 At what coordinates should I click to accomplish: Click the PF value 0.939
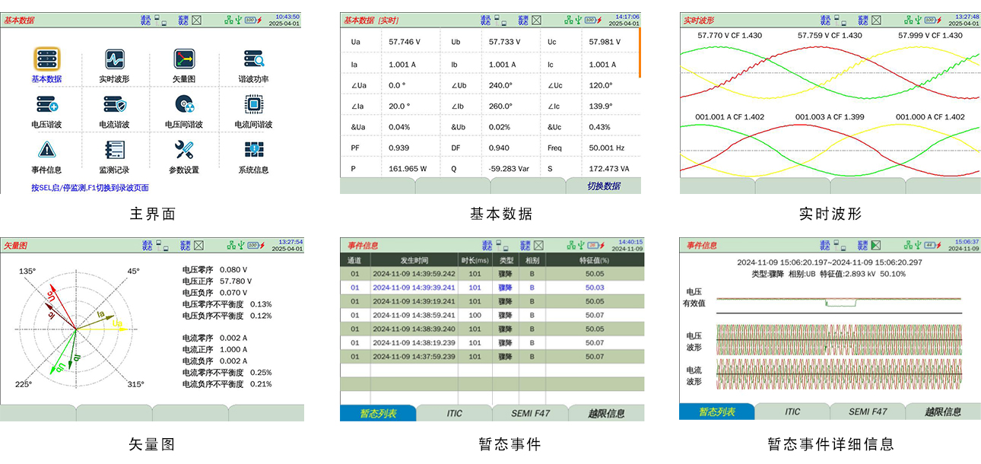pyautogui.click(x=398, y=148)
